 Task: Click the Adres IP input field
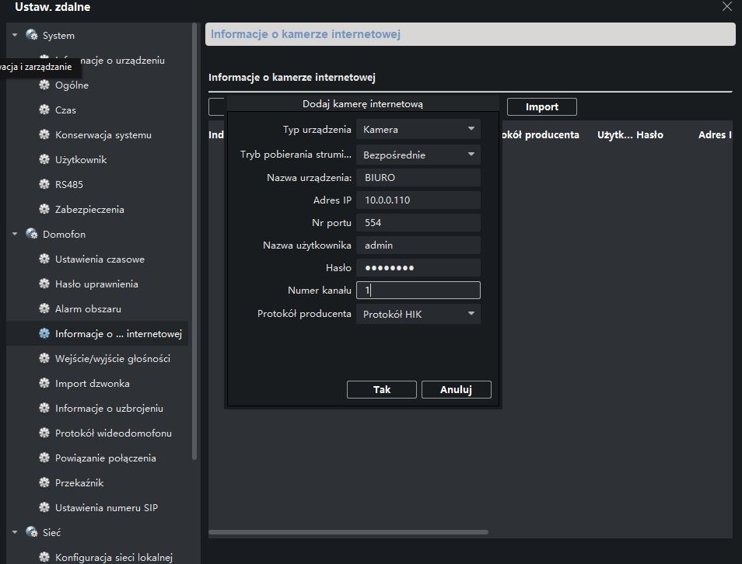coord(418,200)
